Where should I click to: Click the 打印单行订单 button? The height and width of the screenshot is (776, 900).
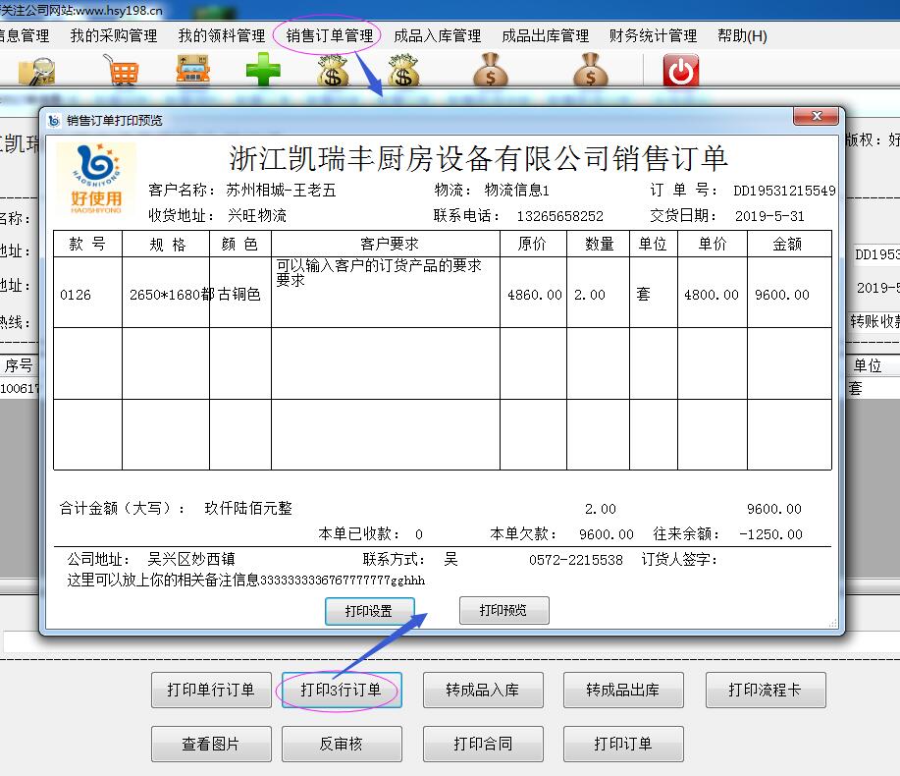tap(211, 690)
